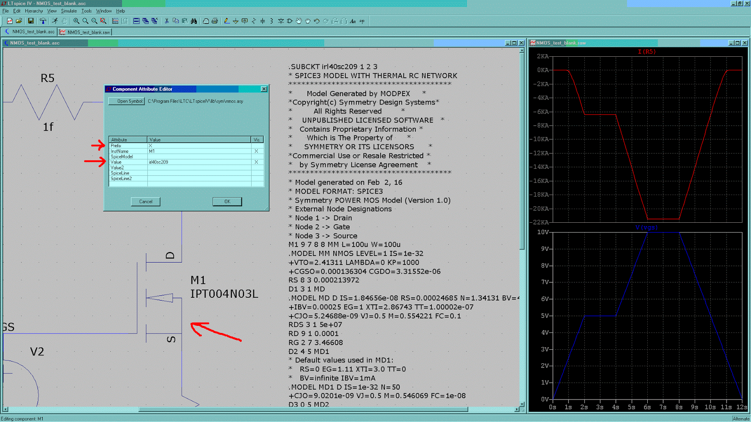Select the ground symbol tool
The width and height of the screenshot is (751, 422).
236,21
